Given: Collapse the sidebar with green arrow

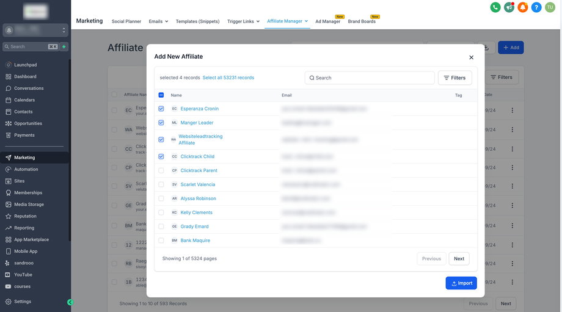Looking at the screenshot, I should pos(70,302).
